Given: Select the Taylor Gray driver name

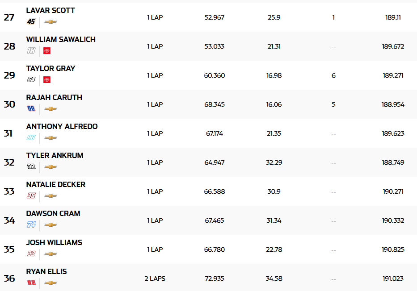Looking at the screenshot, I should (x=51, y=68).
